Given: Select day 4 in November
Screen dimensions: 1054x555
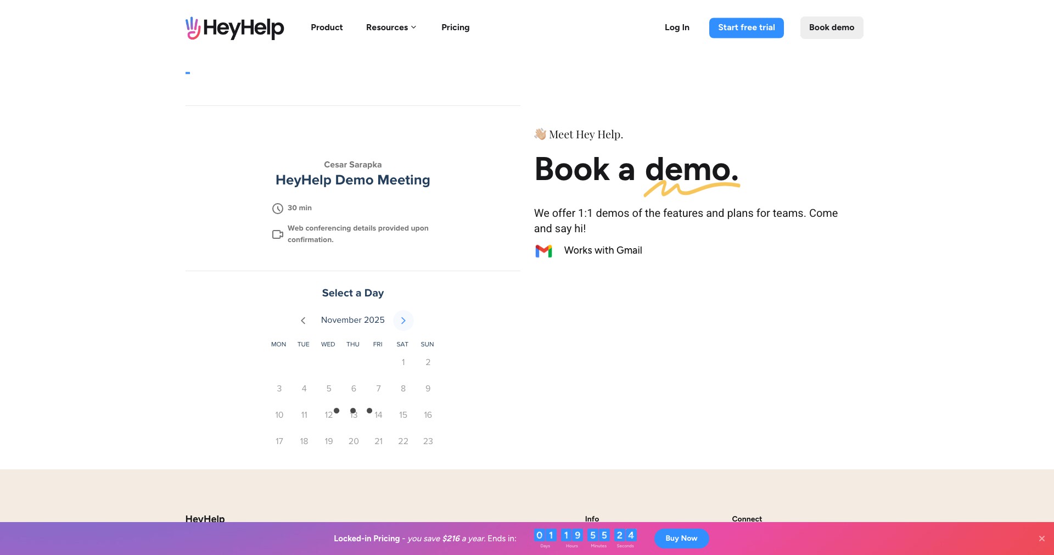Looking at the screenshot, I should (x=304, y=389).
